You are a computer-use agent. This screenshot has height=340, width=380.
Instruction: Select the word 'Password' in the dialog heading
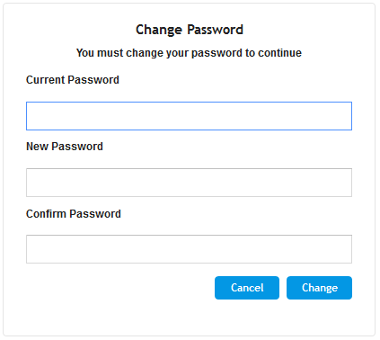(216, 30)
